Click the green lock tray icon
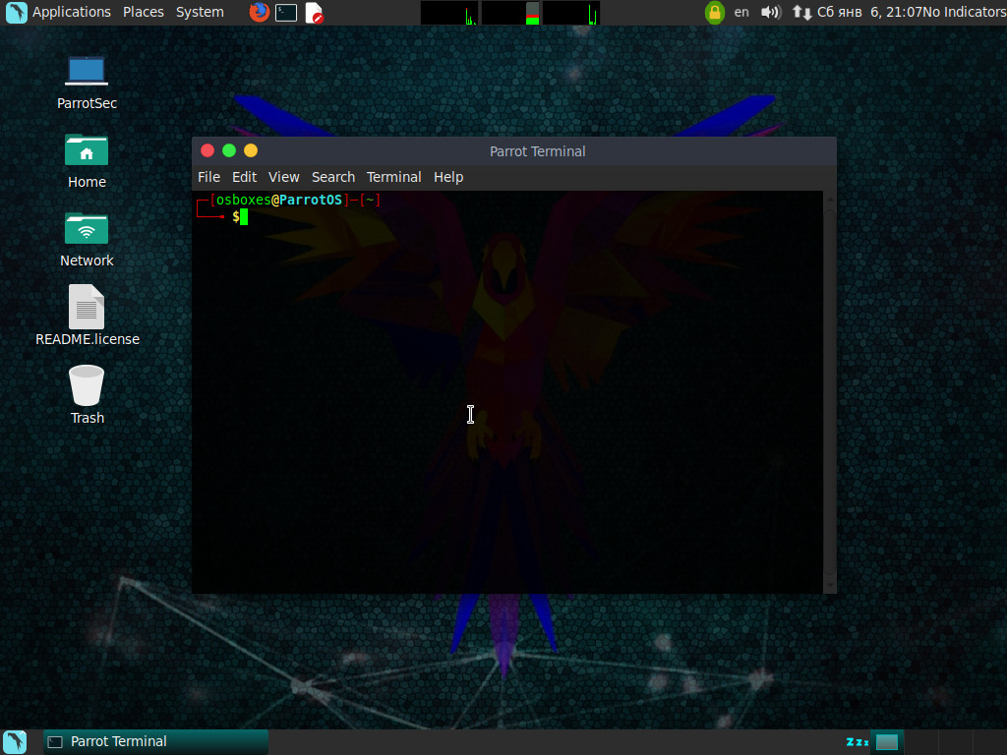The width and height of the screenshot is (1007, 755). pyautogui.click(x=714, y=12)
